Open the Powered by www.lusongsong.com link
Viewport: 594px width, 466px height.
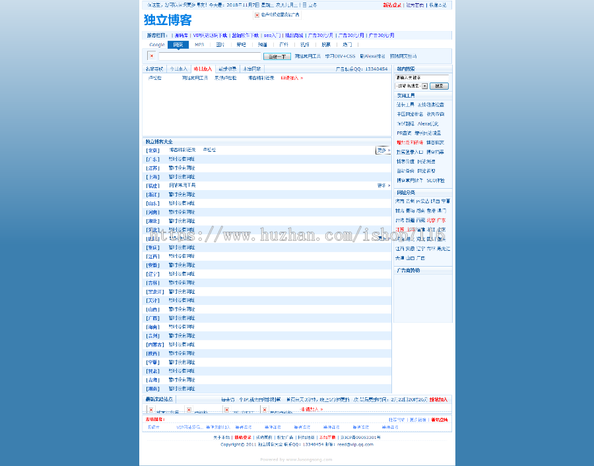coord(296,459)
